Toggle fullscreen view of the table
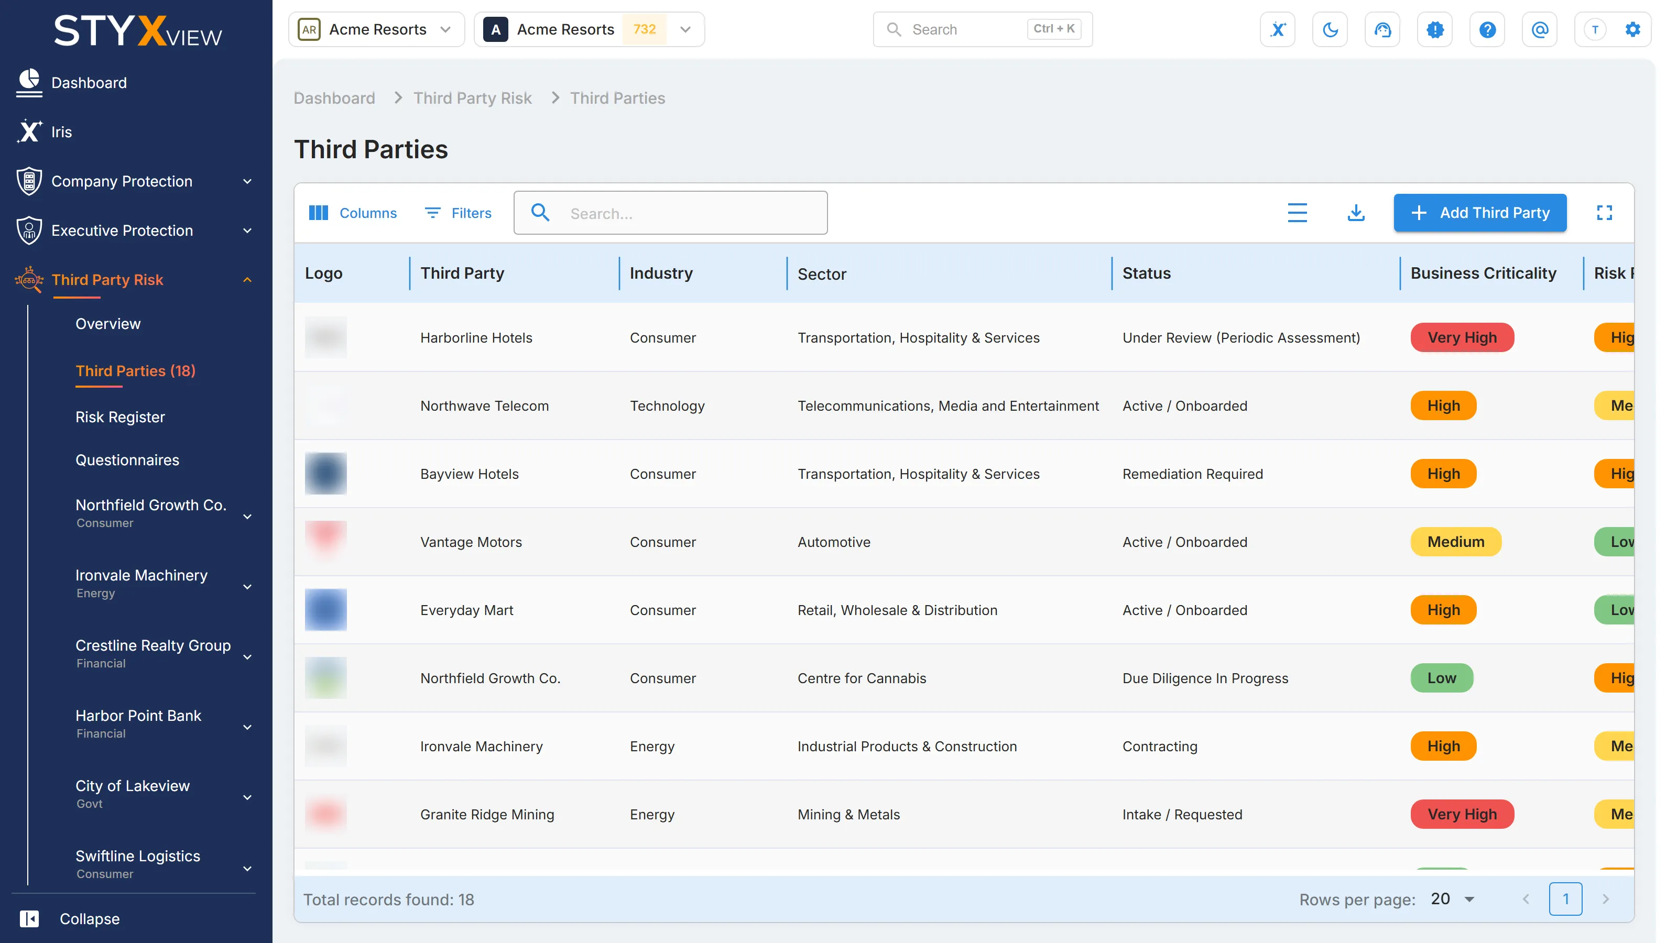Screen dimensions: 1677x943 coord(1604,213)
